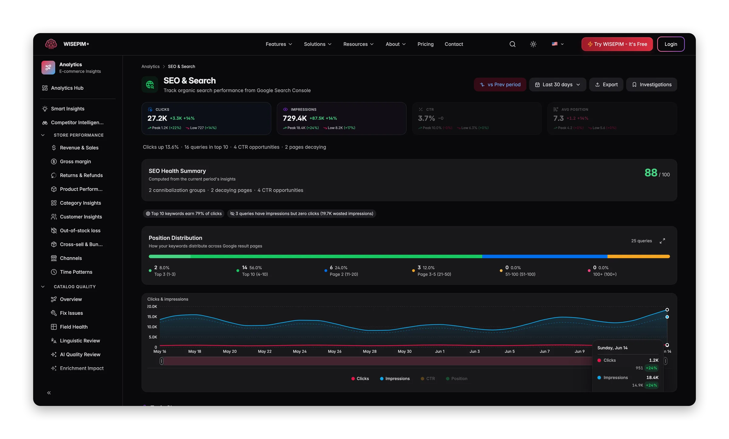Grab the left handle of chart range slider
Viewport: 729px width, 439px height.
click(162, 361)
